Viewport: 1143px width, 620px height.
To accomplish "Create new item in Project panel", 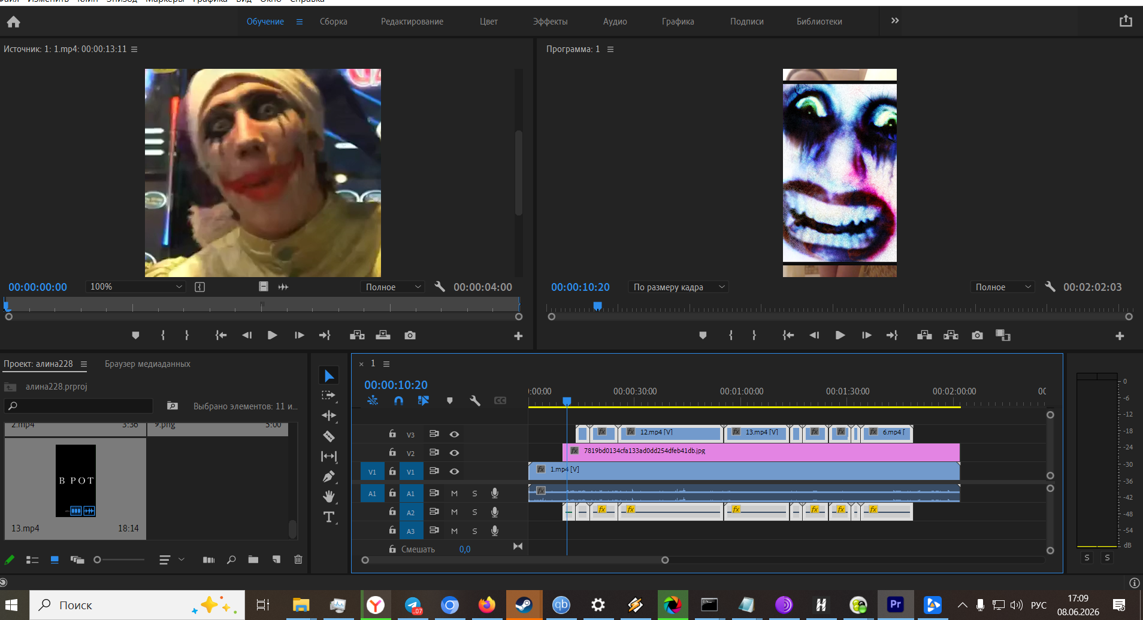I will tap(276, 560).
